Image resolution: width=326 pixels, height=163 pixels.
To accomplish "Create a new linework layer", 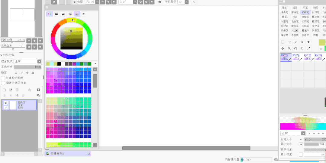I will coord(11,90).
